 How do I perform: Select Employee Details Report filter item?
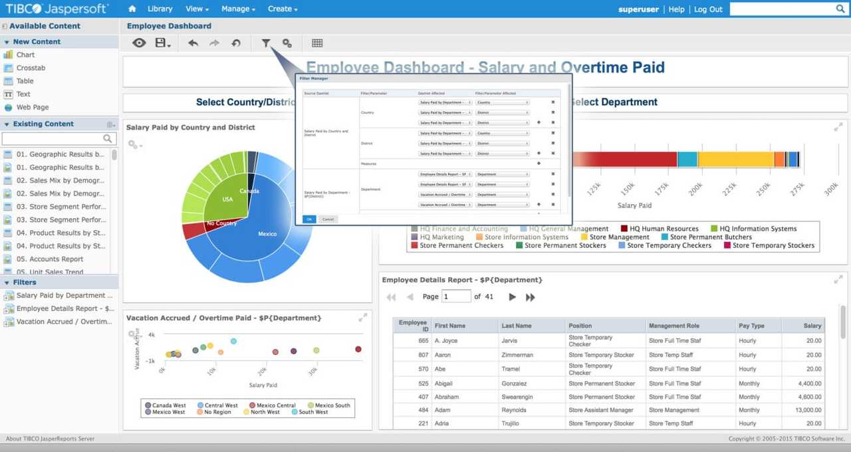pos(59,308)
